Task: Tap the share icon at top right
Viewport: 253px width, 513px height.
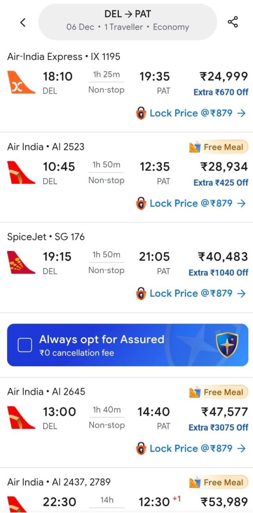Action: (233, 21)
